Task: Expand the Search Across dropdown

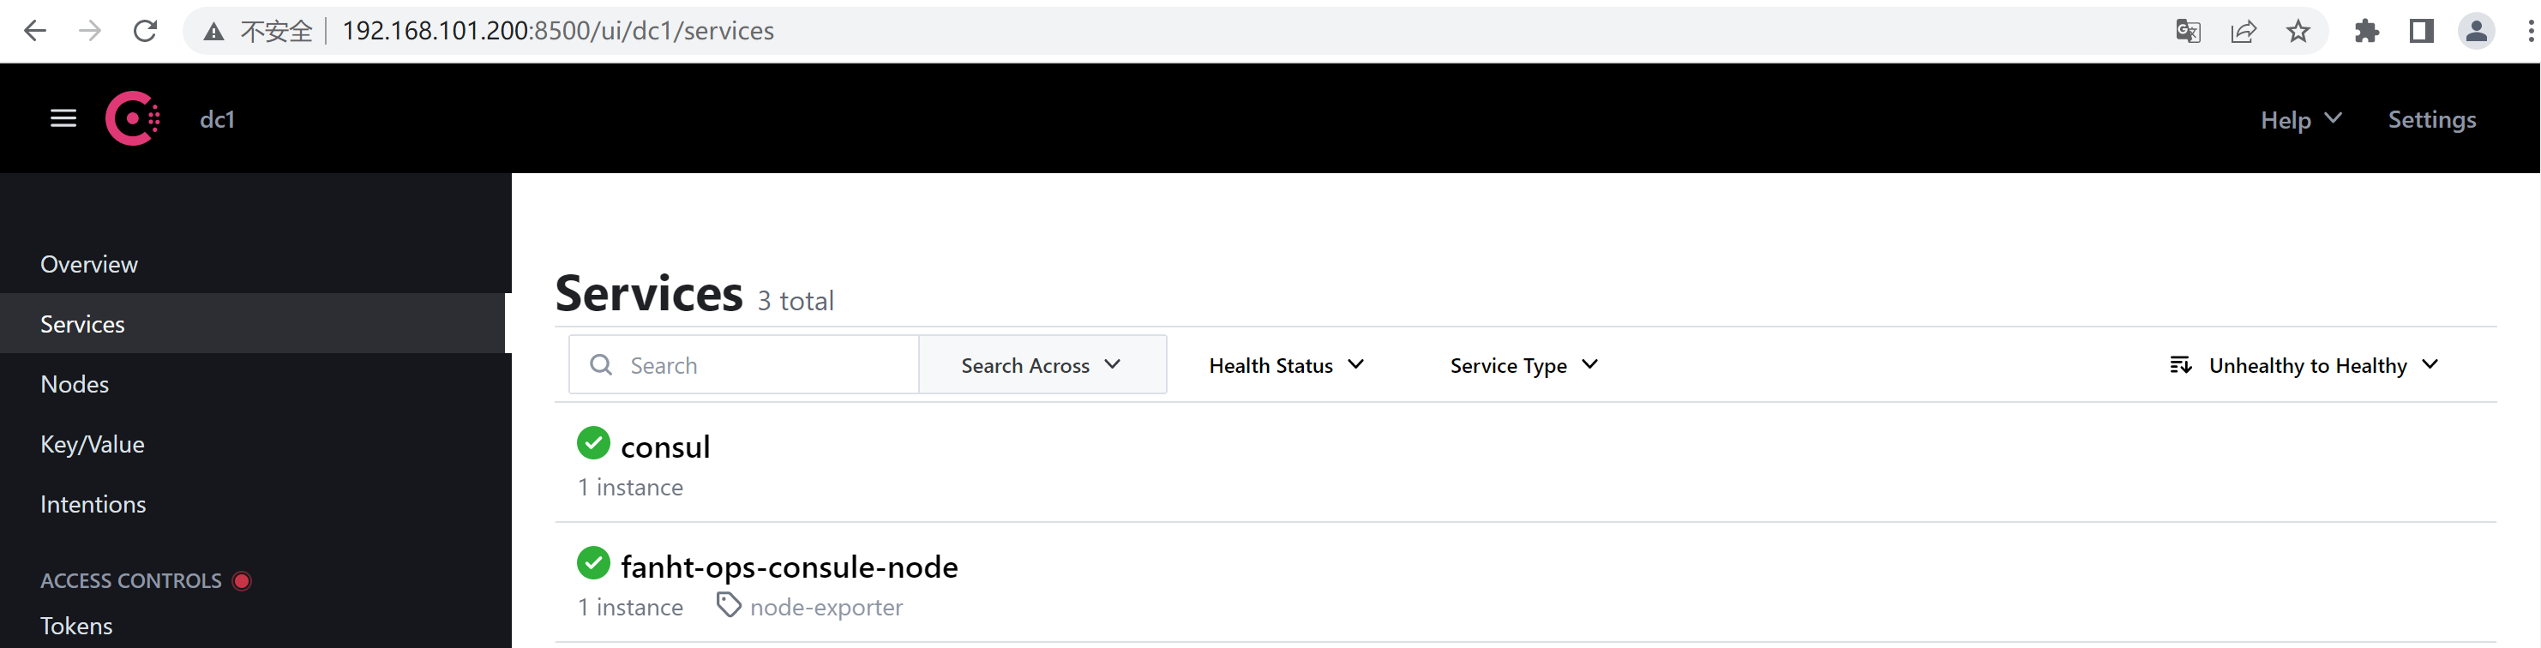Action: [x=1042, y=365]
